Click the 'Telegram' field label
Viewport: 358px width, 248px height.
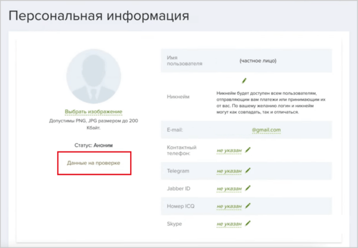click(x=178, y=171)
